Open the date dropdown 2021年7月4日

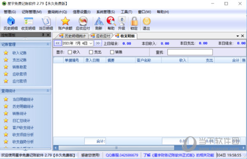pyautogui.click(x=91, y=43)
